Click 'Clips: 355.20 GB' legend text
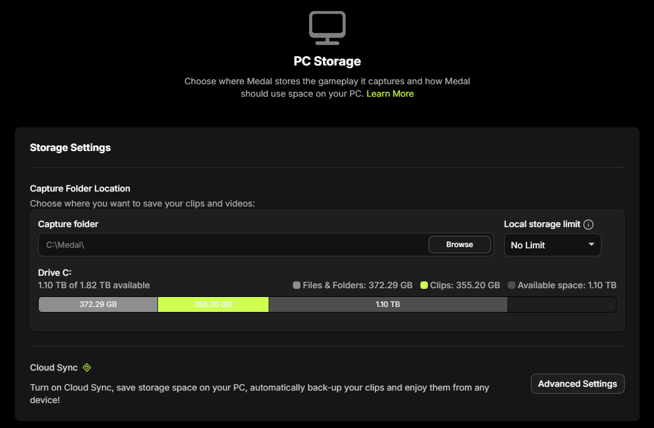This screenshot has height=428, width=654. pos(465,285)
